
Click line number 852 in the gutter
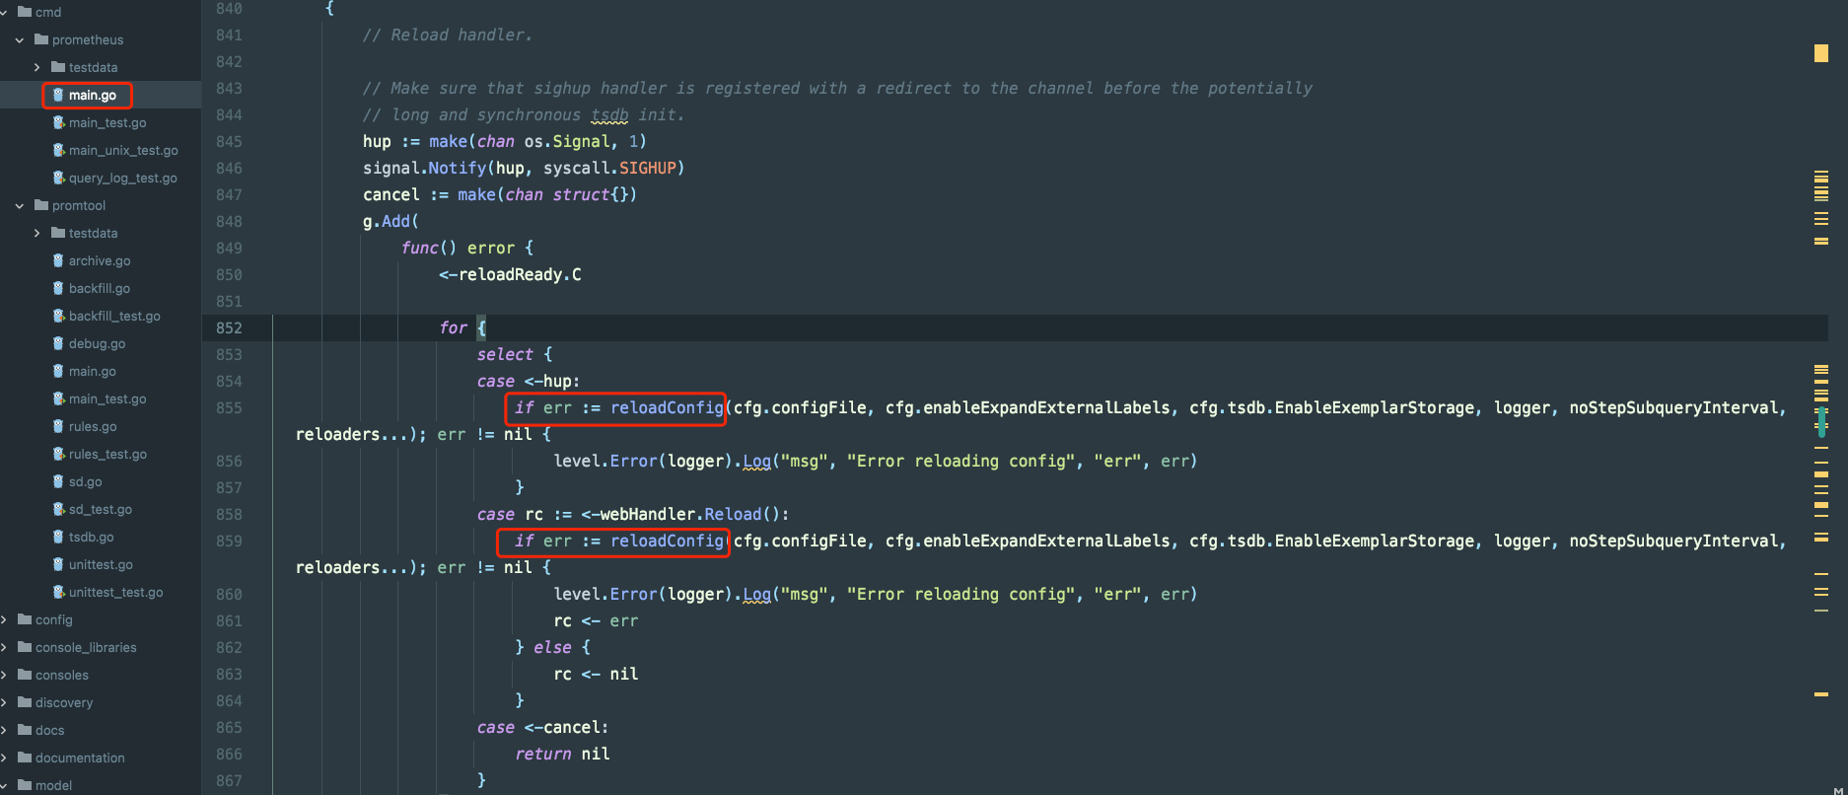coord(229,327)
